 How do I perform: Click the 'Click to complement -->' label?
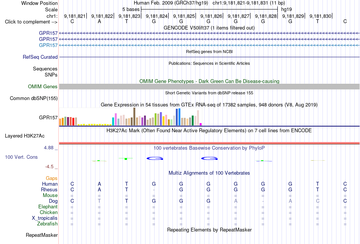point(31,22)
